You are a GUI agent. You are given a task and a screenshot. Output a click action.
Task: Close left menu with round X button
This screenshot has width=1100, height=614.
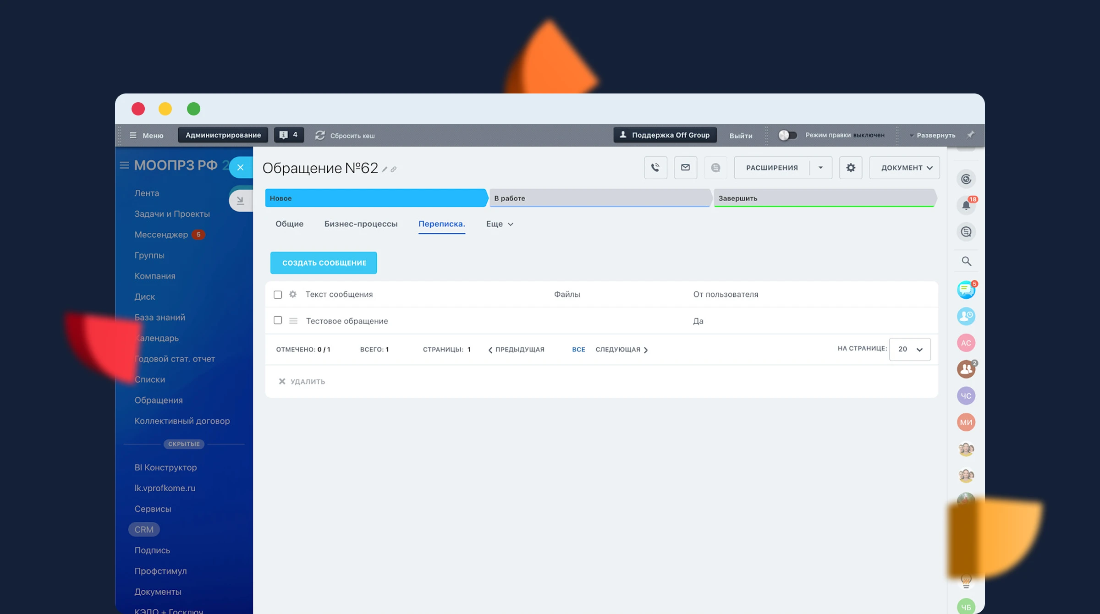240,167
